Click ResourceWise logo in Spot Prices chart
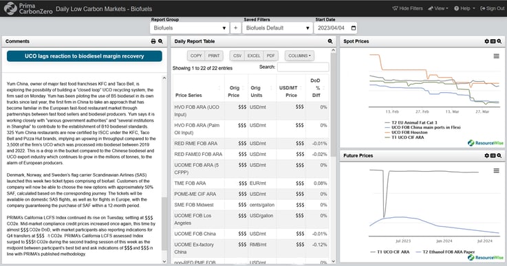The width and height of the screenshot is (507, 266). click(486, 143)
